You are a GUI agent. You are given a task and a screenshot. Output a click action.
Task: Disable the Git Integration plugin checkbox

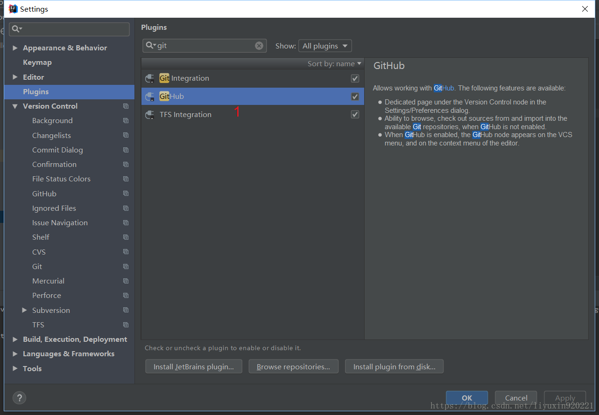(355, 78)
